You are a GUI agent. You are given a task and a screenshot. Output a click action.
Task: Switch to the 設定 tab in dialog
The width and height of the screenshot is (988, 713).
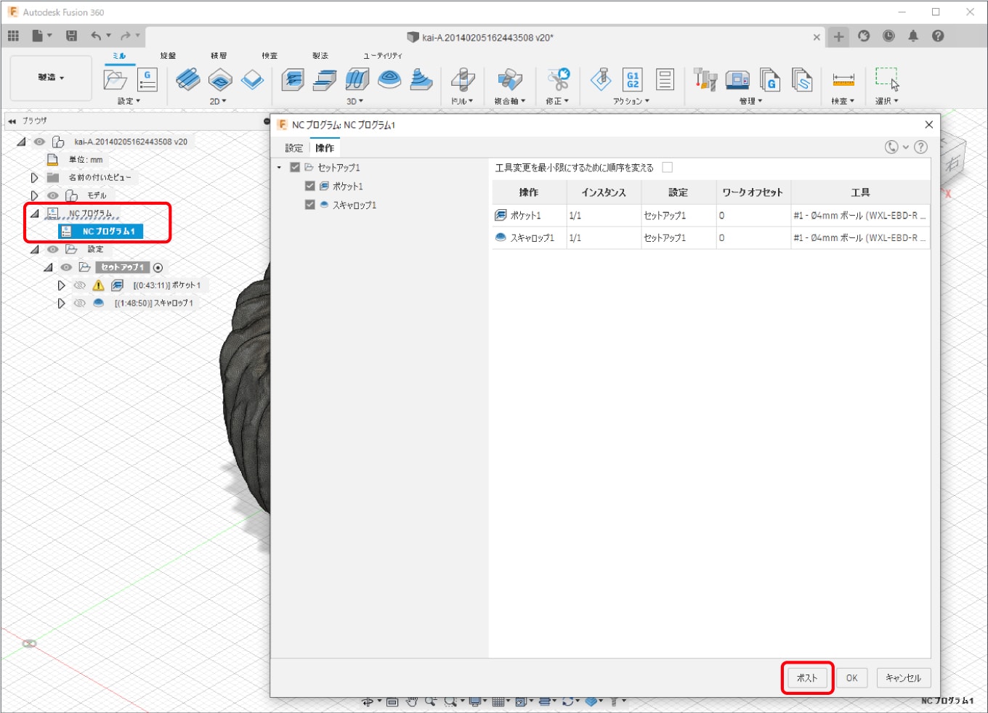[x=293, y=148]
